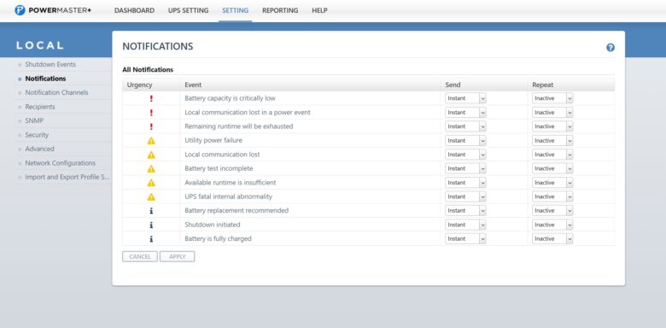The image size is (666, 328).
Task: Open Repeat dropdown for Available runtime is insufficient
Action: (552, 183)
